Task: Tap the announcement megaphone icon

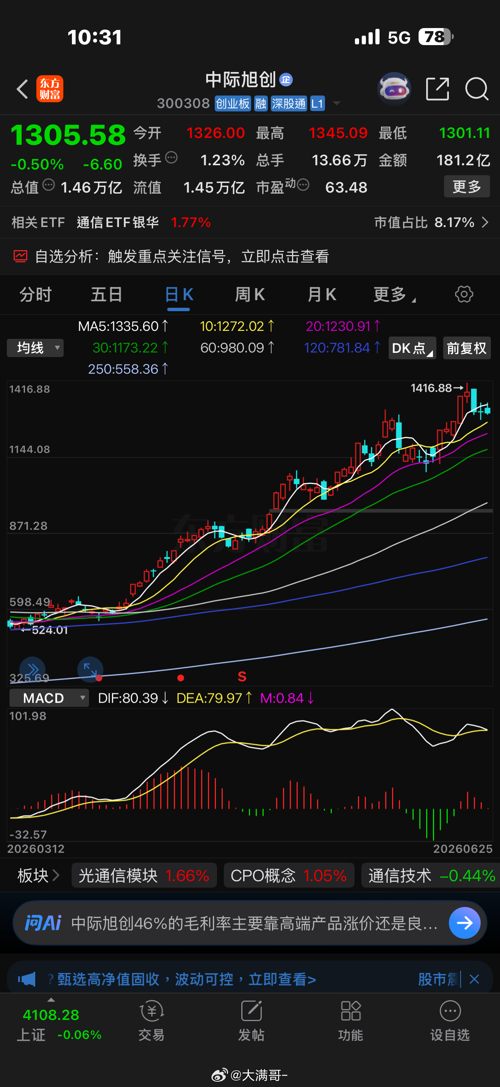Action: pyautogui.click(x=27, y=979)
